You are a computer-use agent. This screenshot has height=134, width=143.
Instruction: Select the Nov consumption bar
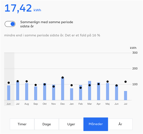(x=54, y=92)
